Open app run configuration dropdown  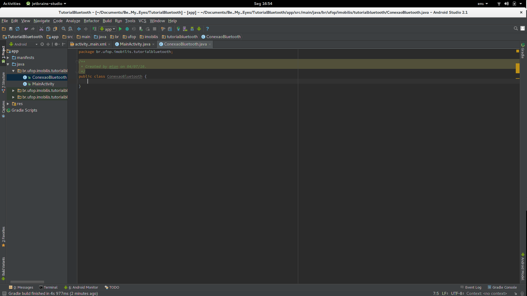(x=108, y=29)
